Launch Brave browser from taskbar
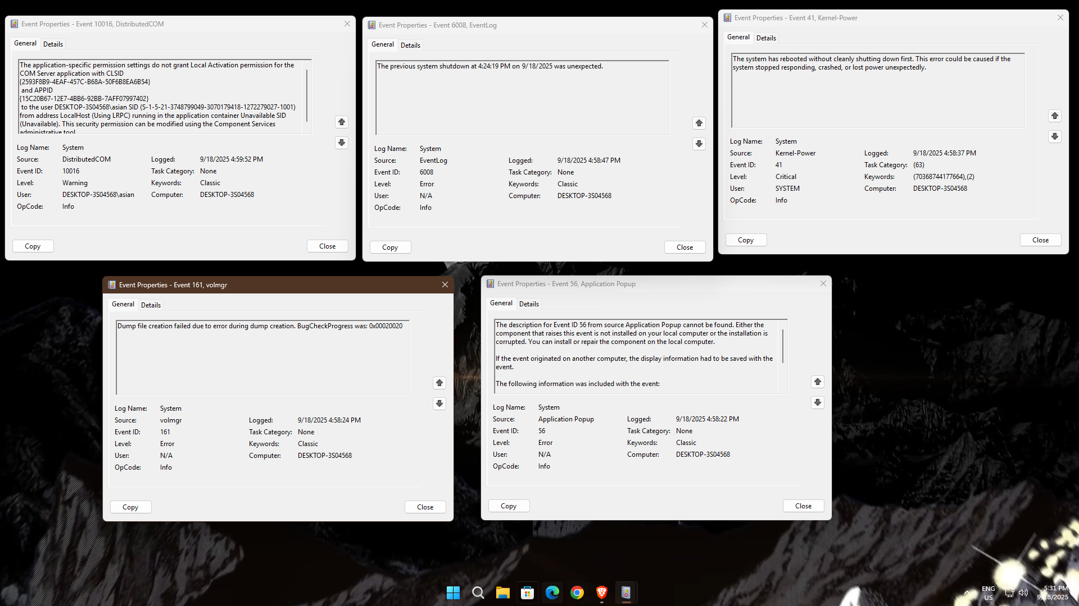The height and width of the screenshot is (606, 1079). (x=601, y=593)
